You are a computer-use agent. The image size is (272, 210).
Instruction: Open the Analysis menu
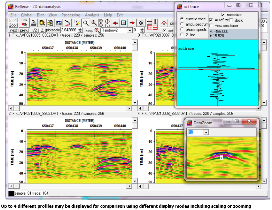click(92, 15)
